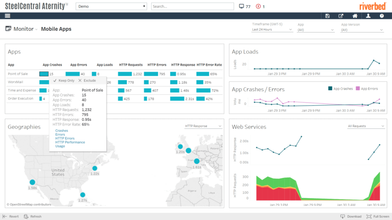
Task: Click the alert icon showing 1
Action: pos(258,6)
